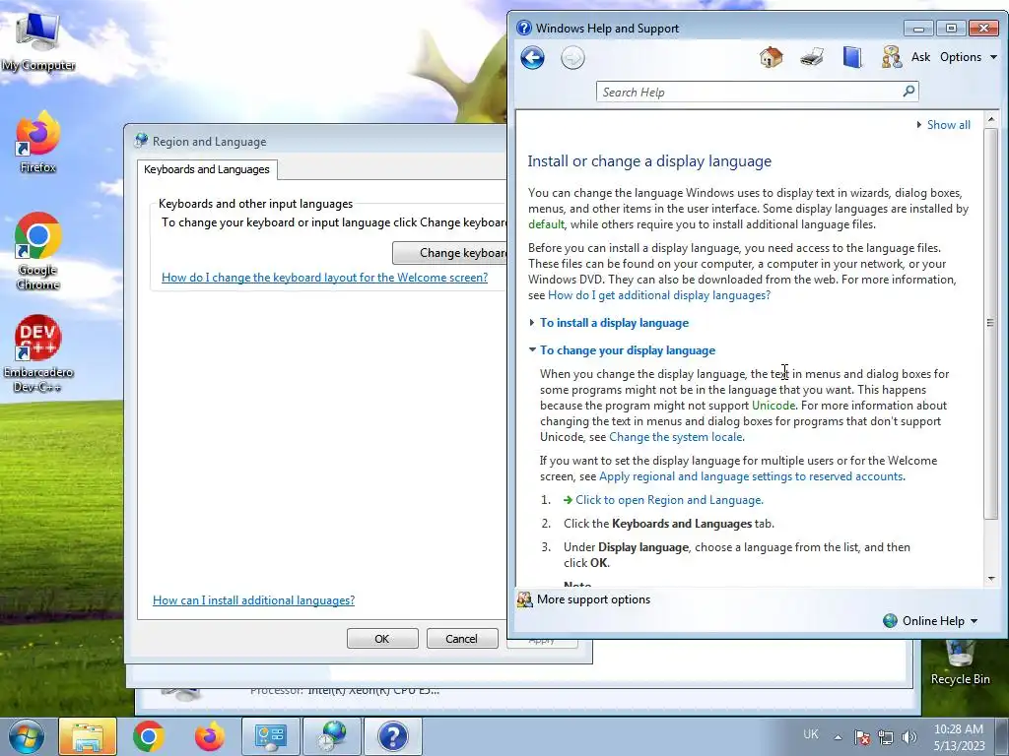
Task: Open keyboard layout for Welcome screen link
Action: [324, 278]
